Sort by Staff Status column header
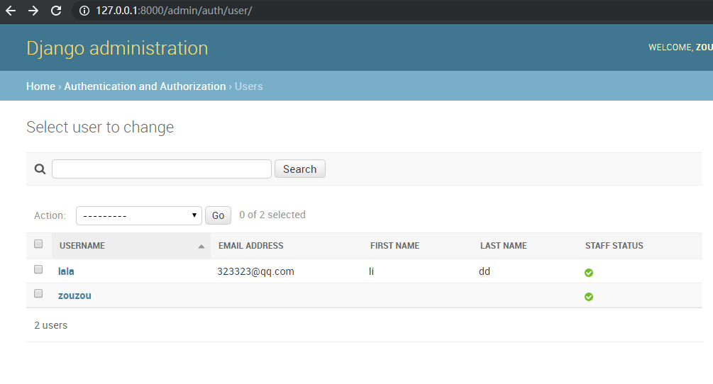The width and height of the screenshot is (713, 384). point(614,246)
